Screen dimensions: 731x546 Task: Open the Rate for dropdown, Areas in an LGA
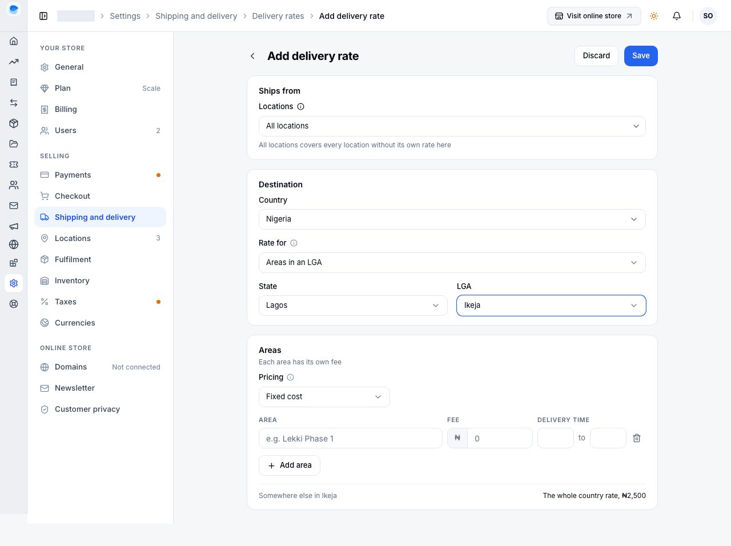pyautogui.click(x=452, y=263)
